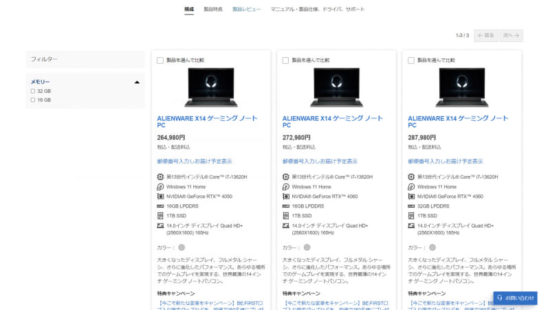The image size is (550, 310).
Task: Click the laptop image on the 287,980円 card
Action: (462, 87)
